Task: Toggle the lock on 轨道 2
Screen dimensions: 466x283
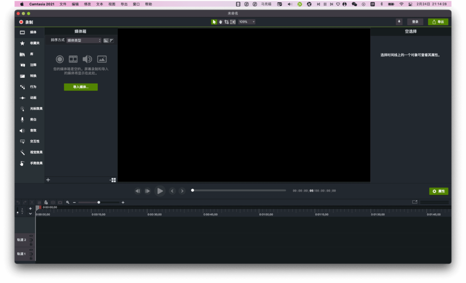Action: coord(31,244)
